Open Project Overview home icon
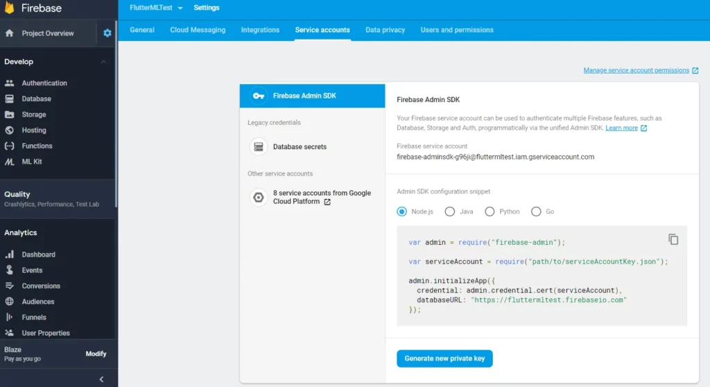Image resolution: width=710 pixels, height=387 pixels. (x=10, y=33)
